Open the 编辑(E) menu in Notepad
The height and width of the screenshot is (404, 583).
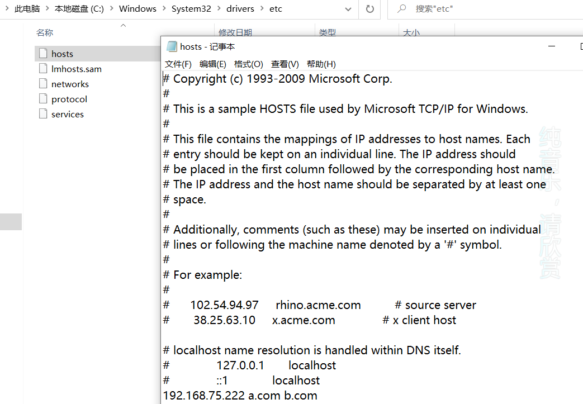click(212, 64)
